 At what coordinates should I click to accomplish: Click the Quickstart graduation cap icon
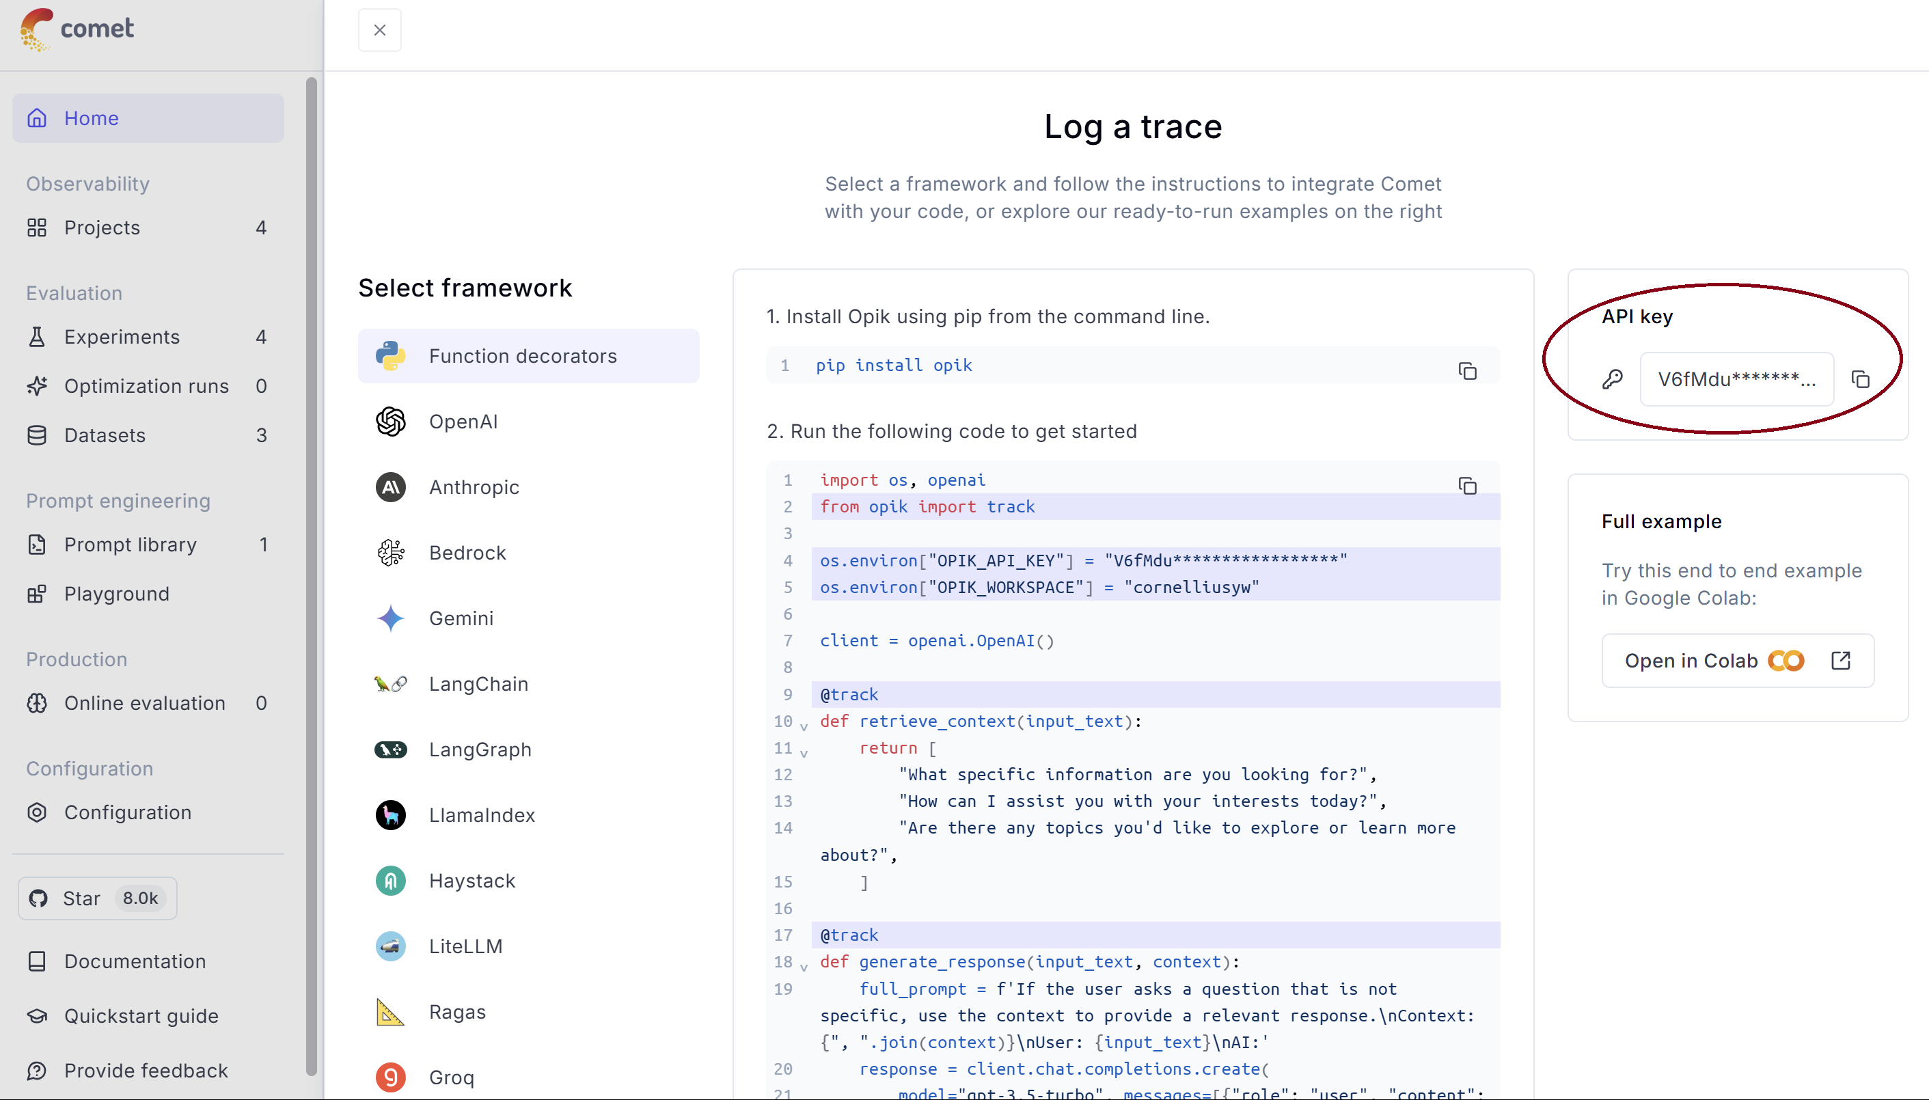coord(37,1016)
